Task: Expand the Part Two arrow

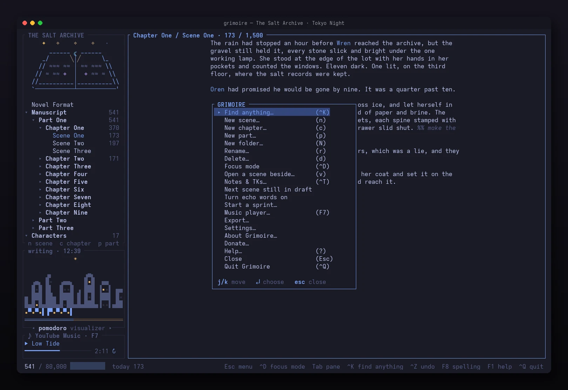Action: point(33,220)
